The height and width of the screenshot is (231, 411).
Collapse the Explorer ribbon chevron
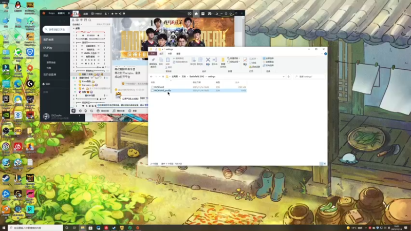click(x=322, y=54)
